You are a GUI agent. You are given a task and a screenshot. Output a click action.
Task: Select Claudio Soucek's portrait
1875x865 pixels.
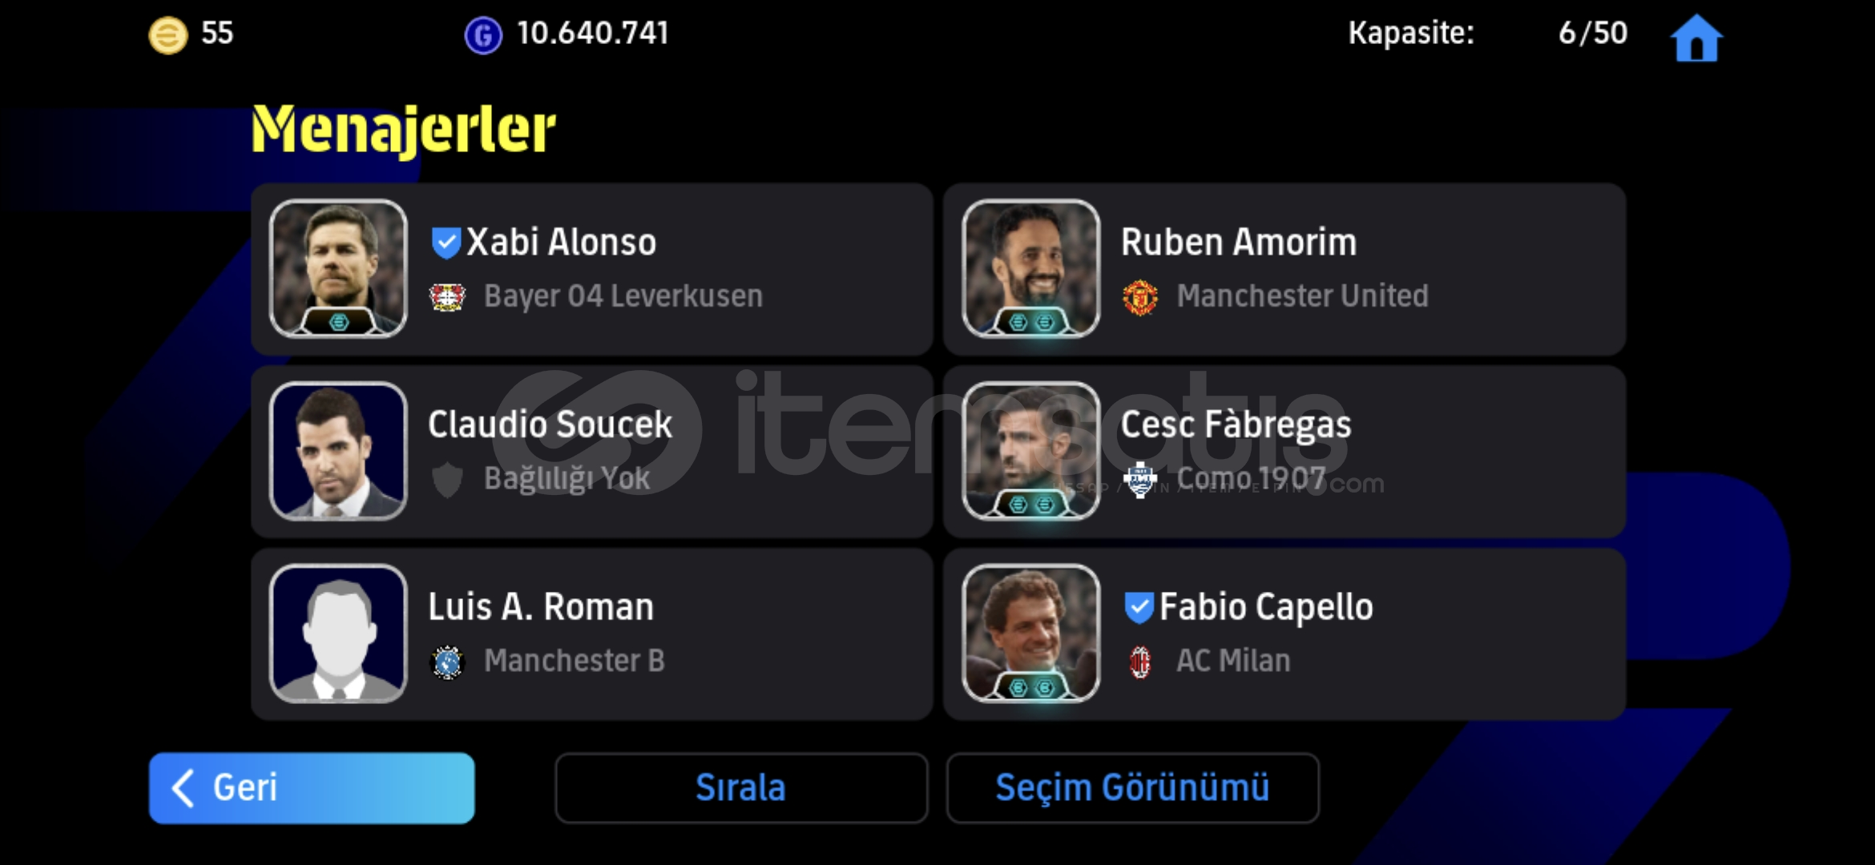click(x=338, y=451)
